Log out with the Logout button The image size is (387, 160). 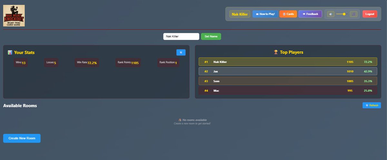point(370,14)
